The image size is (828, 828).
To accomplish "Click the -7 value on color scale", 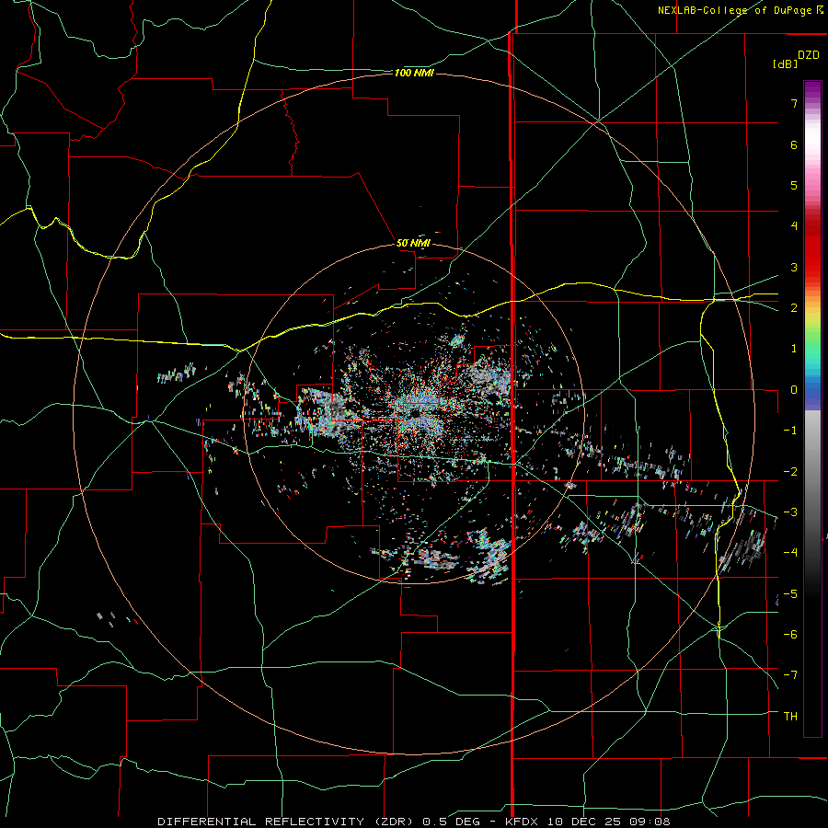I will pyautogui.click(x=790, y=675).
